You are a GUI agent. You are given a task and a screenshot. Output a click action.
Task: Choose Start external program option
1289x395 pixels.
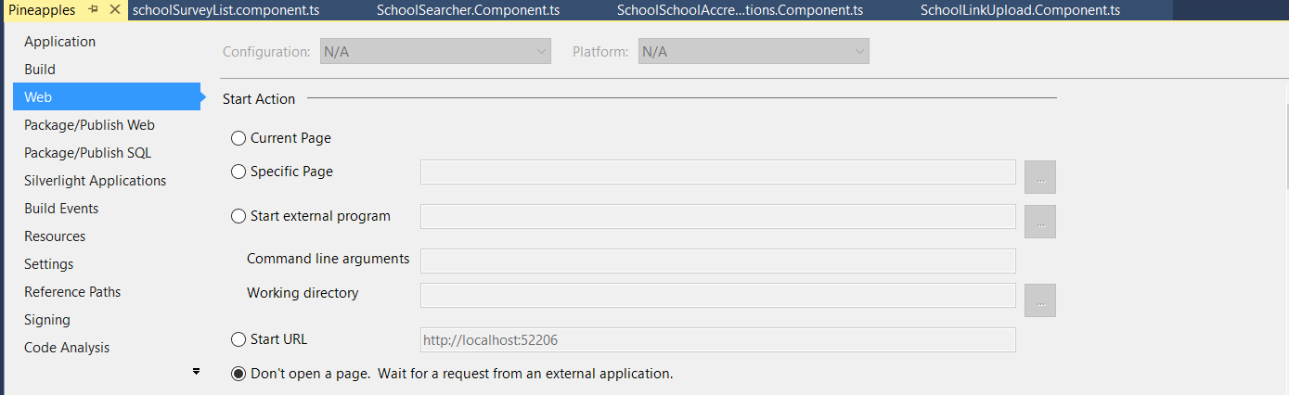[x=238, y=216]
